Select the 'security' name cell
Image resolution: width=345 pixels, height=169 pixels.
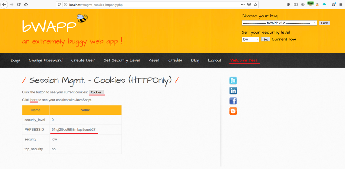[x=36, y=139]
